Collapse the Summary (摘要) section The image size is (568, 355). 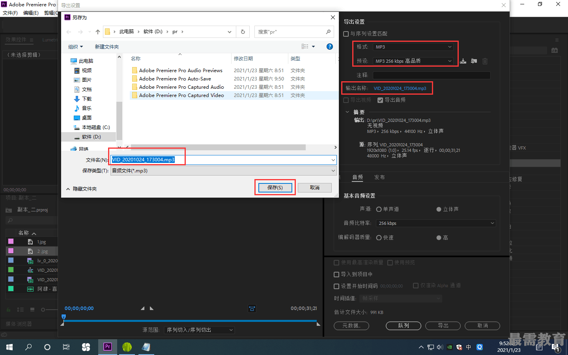coord(348,112)
